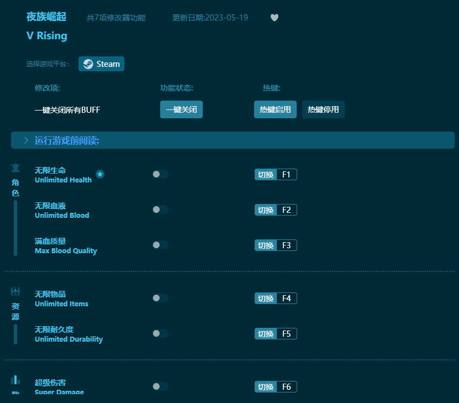Screen dimensions: 459x403
Task: Turn on Max Blood Quality switch
Action: (x=160, y=245)
